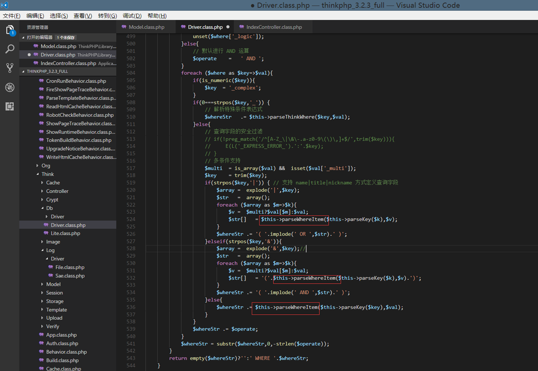Screen dimensions: 538x371
Task: Collapse the Db folder
Action: click(42, 208)
